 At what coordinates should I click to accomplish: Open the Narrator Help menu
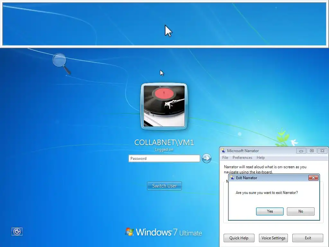(x=261, y=158)
